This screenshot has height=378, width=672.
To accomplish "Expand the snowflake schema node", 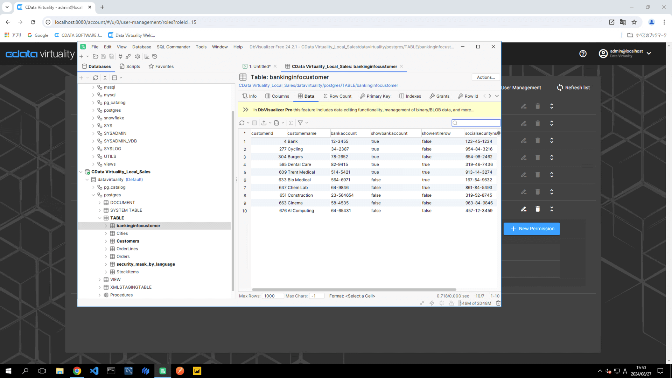I will [x=93, y=118].
